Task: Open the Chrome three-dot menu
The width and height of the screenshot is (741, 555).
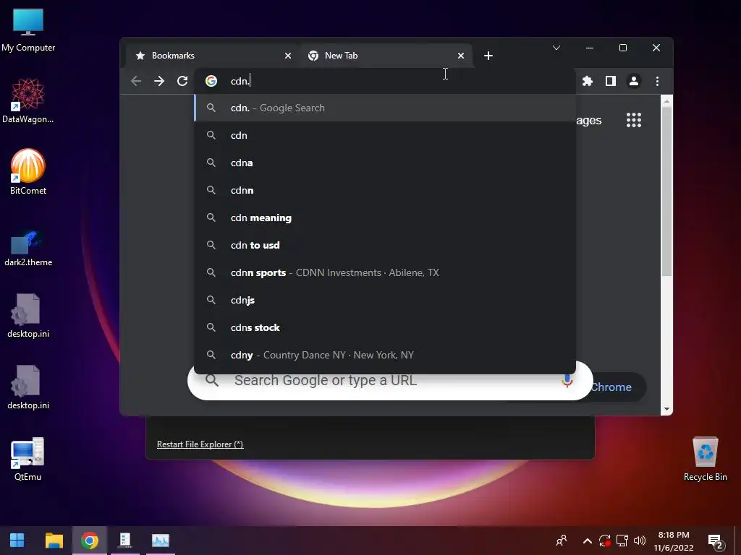Action: coord(657,81)
